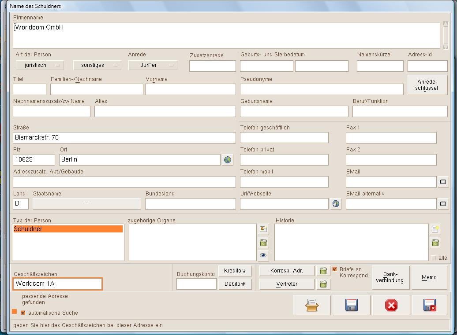
Task: Click the Ort field containing Berlin
Action: point(140,160)
